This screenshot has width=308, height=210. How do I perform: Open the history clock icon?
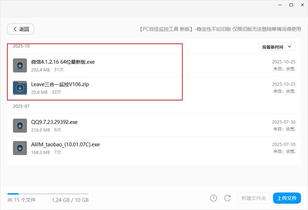click(213, 198)
